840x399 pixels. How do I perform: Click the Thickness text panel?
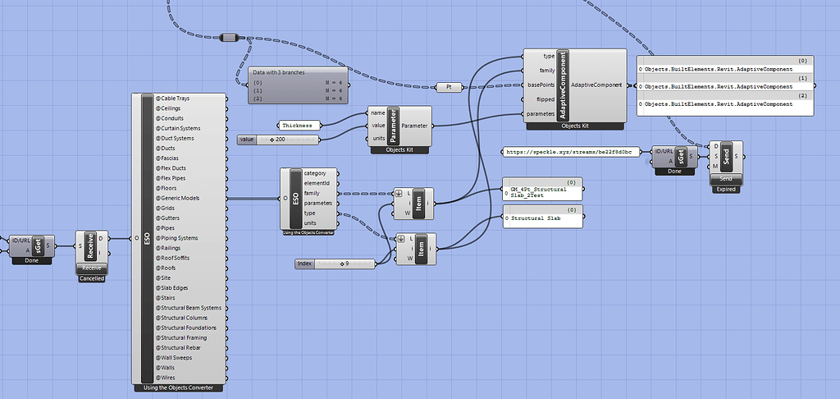point(300,125)
